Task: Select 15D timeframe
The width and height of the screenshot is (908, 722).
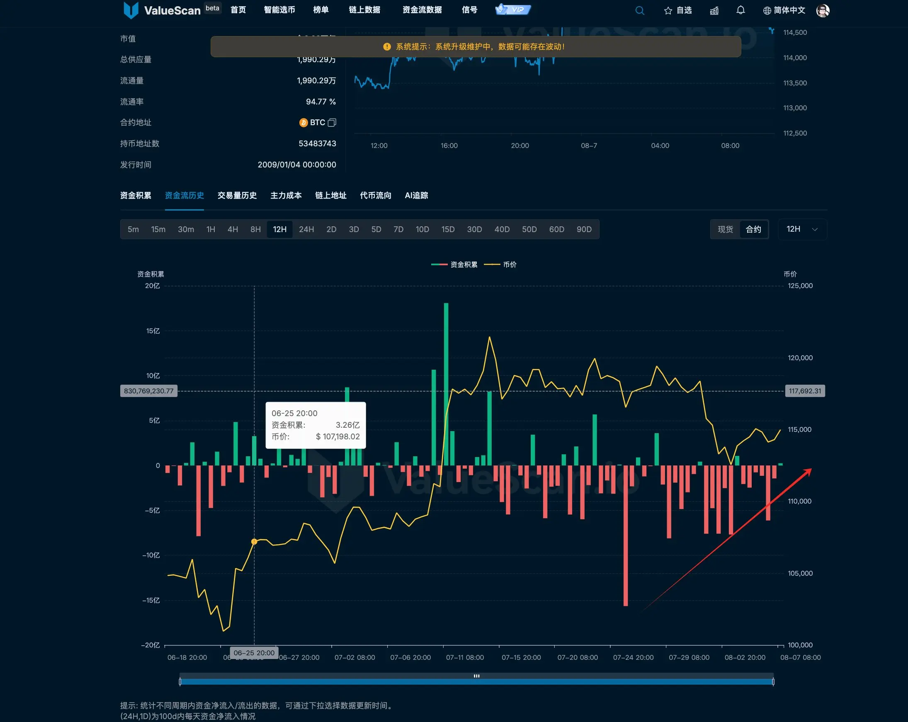Action: pos(448,230)
